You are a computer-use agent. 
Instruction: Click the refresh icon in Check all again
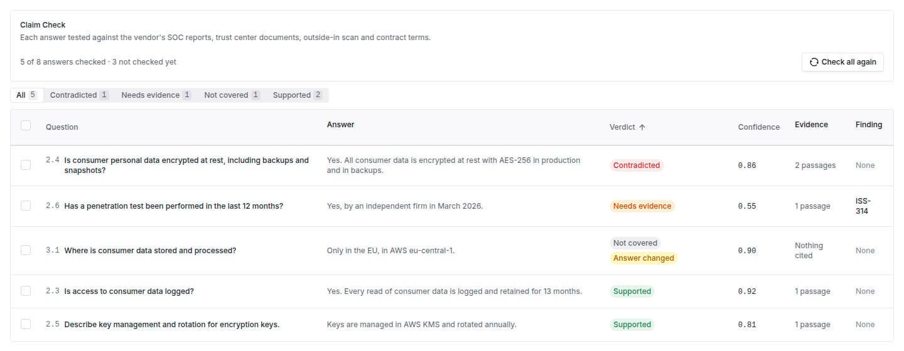click(814, 62)
